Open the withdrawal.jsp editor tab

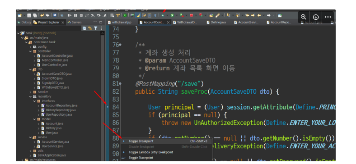pos(119,22)
